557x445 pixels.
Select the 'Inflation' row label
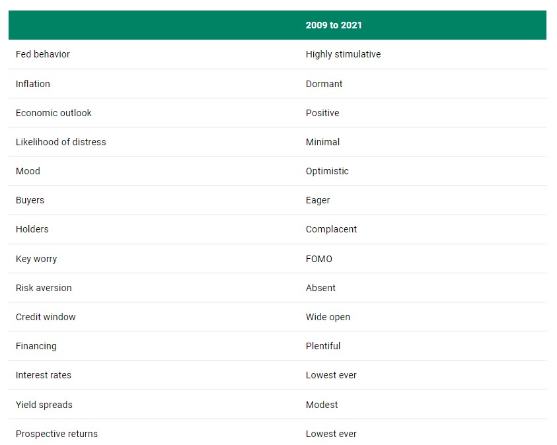[32, 84]
